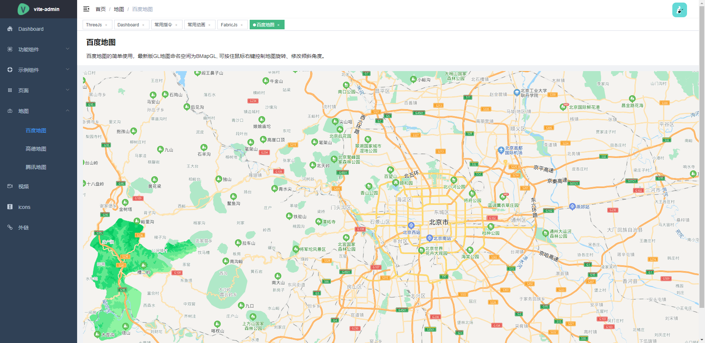The image size is (705, 343).
Task: Open the 外链 sidebar entry
Action: [x=39, y=228]
